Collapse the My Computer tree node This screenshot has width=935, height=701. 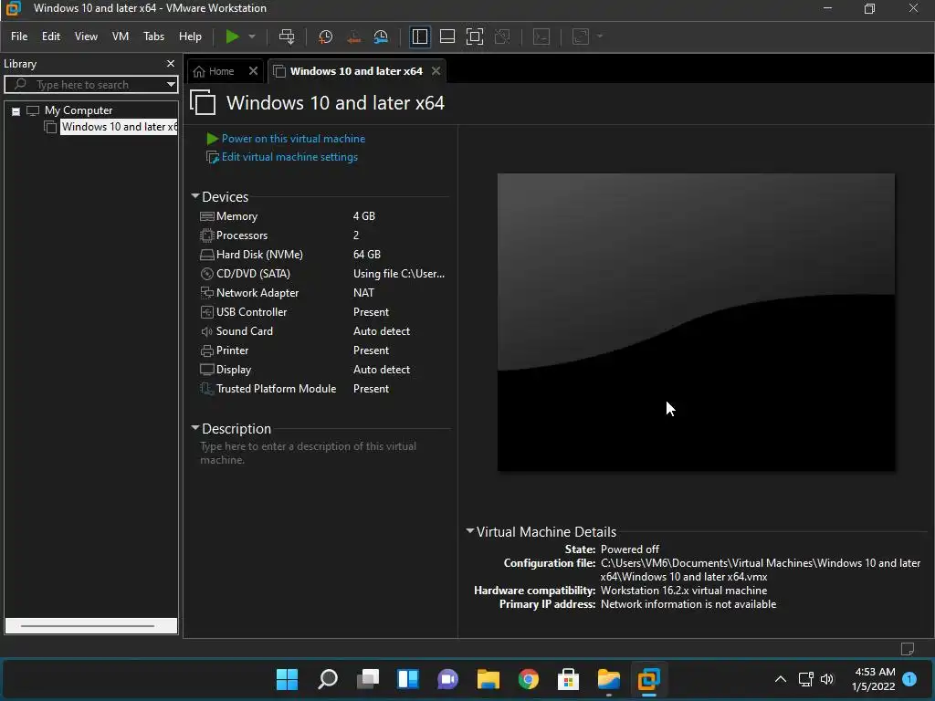(16, 110)
